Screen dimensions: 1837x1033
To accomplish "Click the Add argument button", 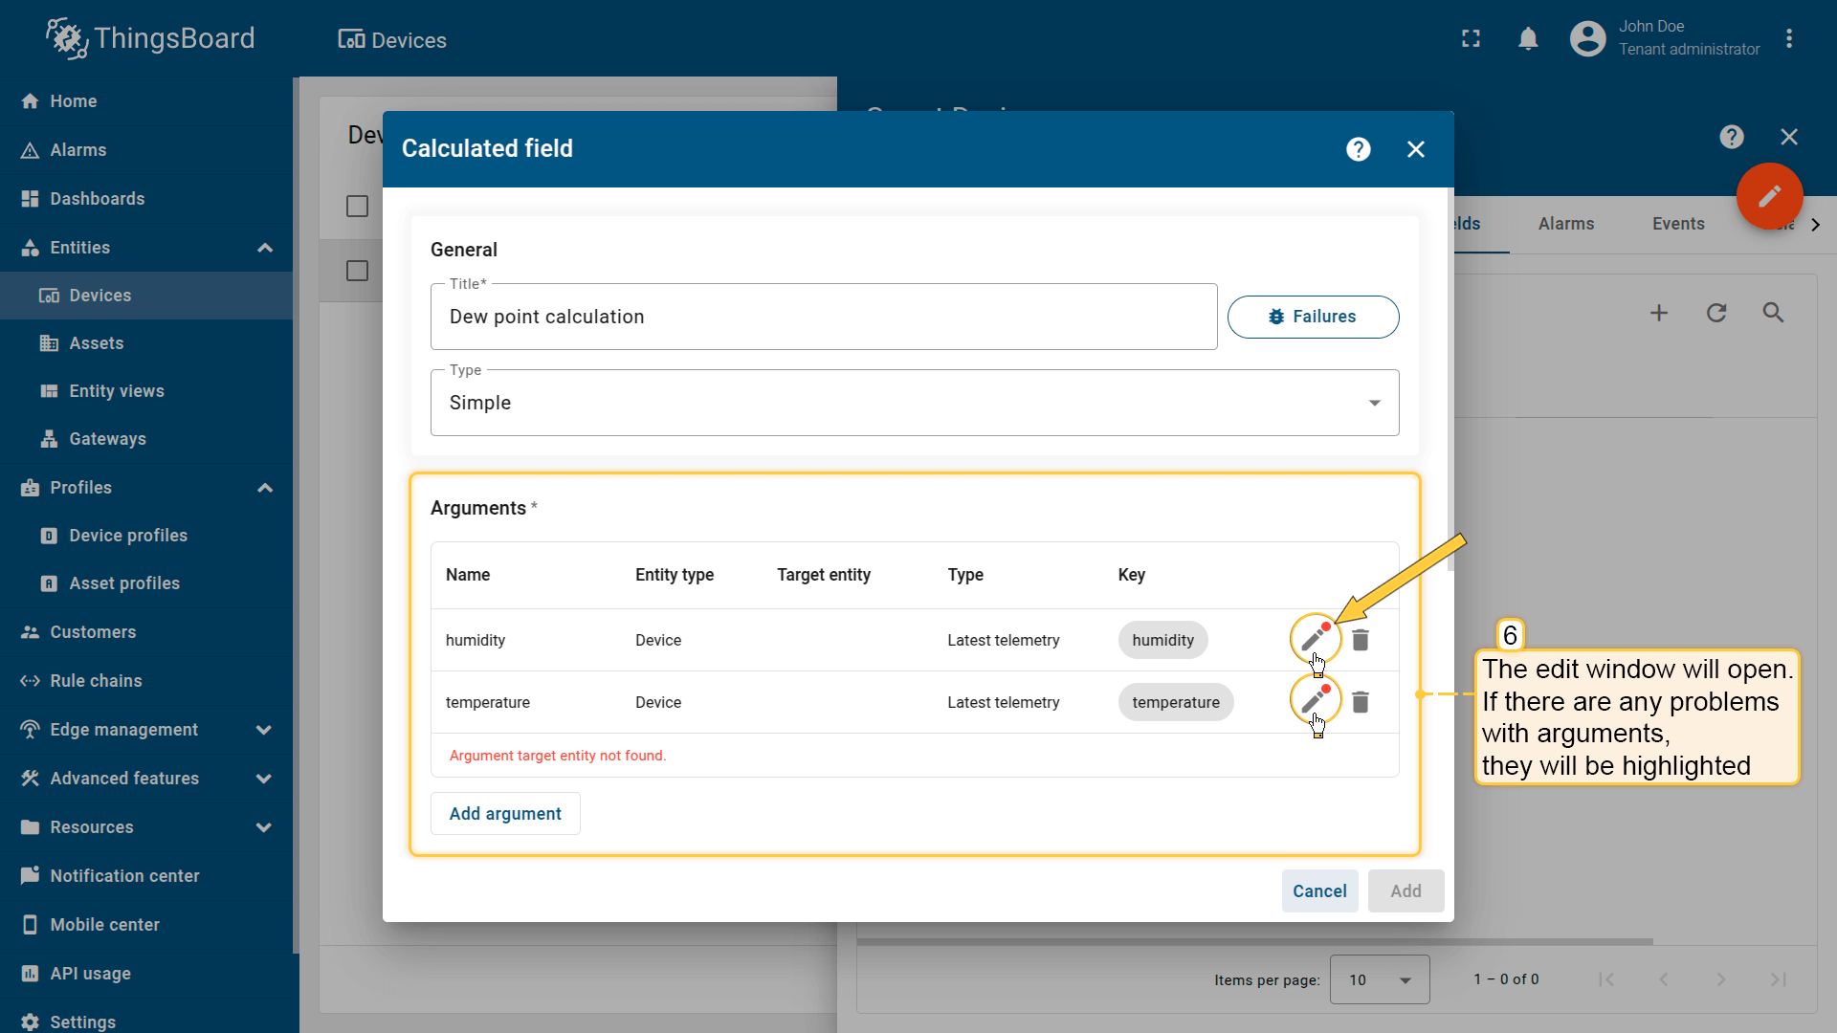I will [x=505, y=814].
